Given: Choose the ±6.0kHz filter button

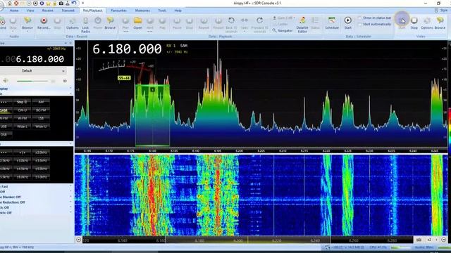Looking at the screenshot, I should point(22,177).
